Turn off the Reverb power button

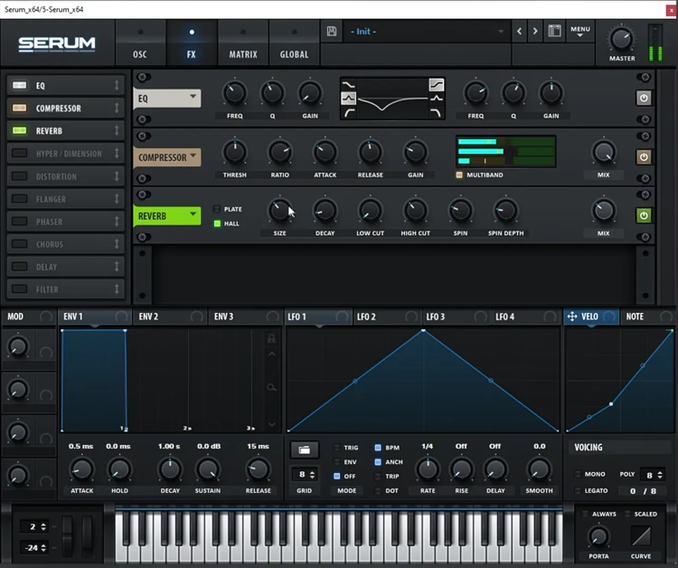644,216
